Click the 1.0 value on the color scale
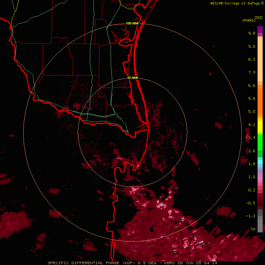Image resolution: width=265 pixels, height=265 pixels. (252, 177)
